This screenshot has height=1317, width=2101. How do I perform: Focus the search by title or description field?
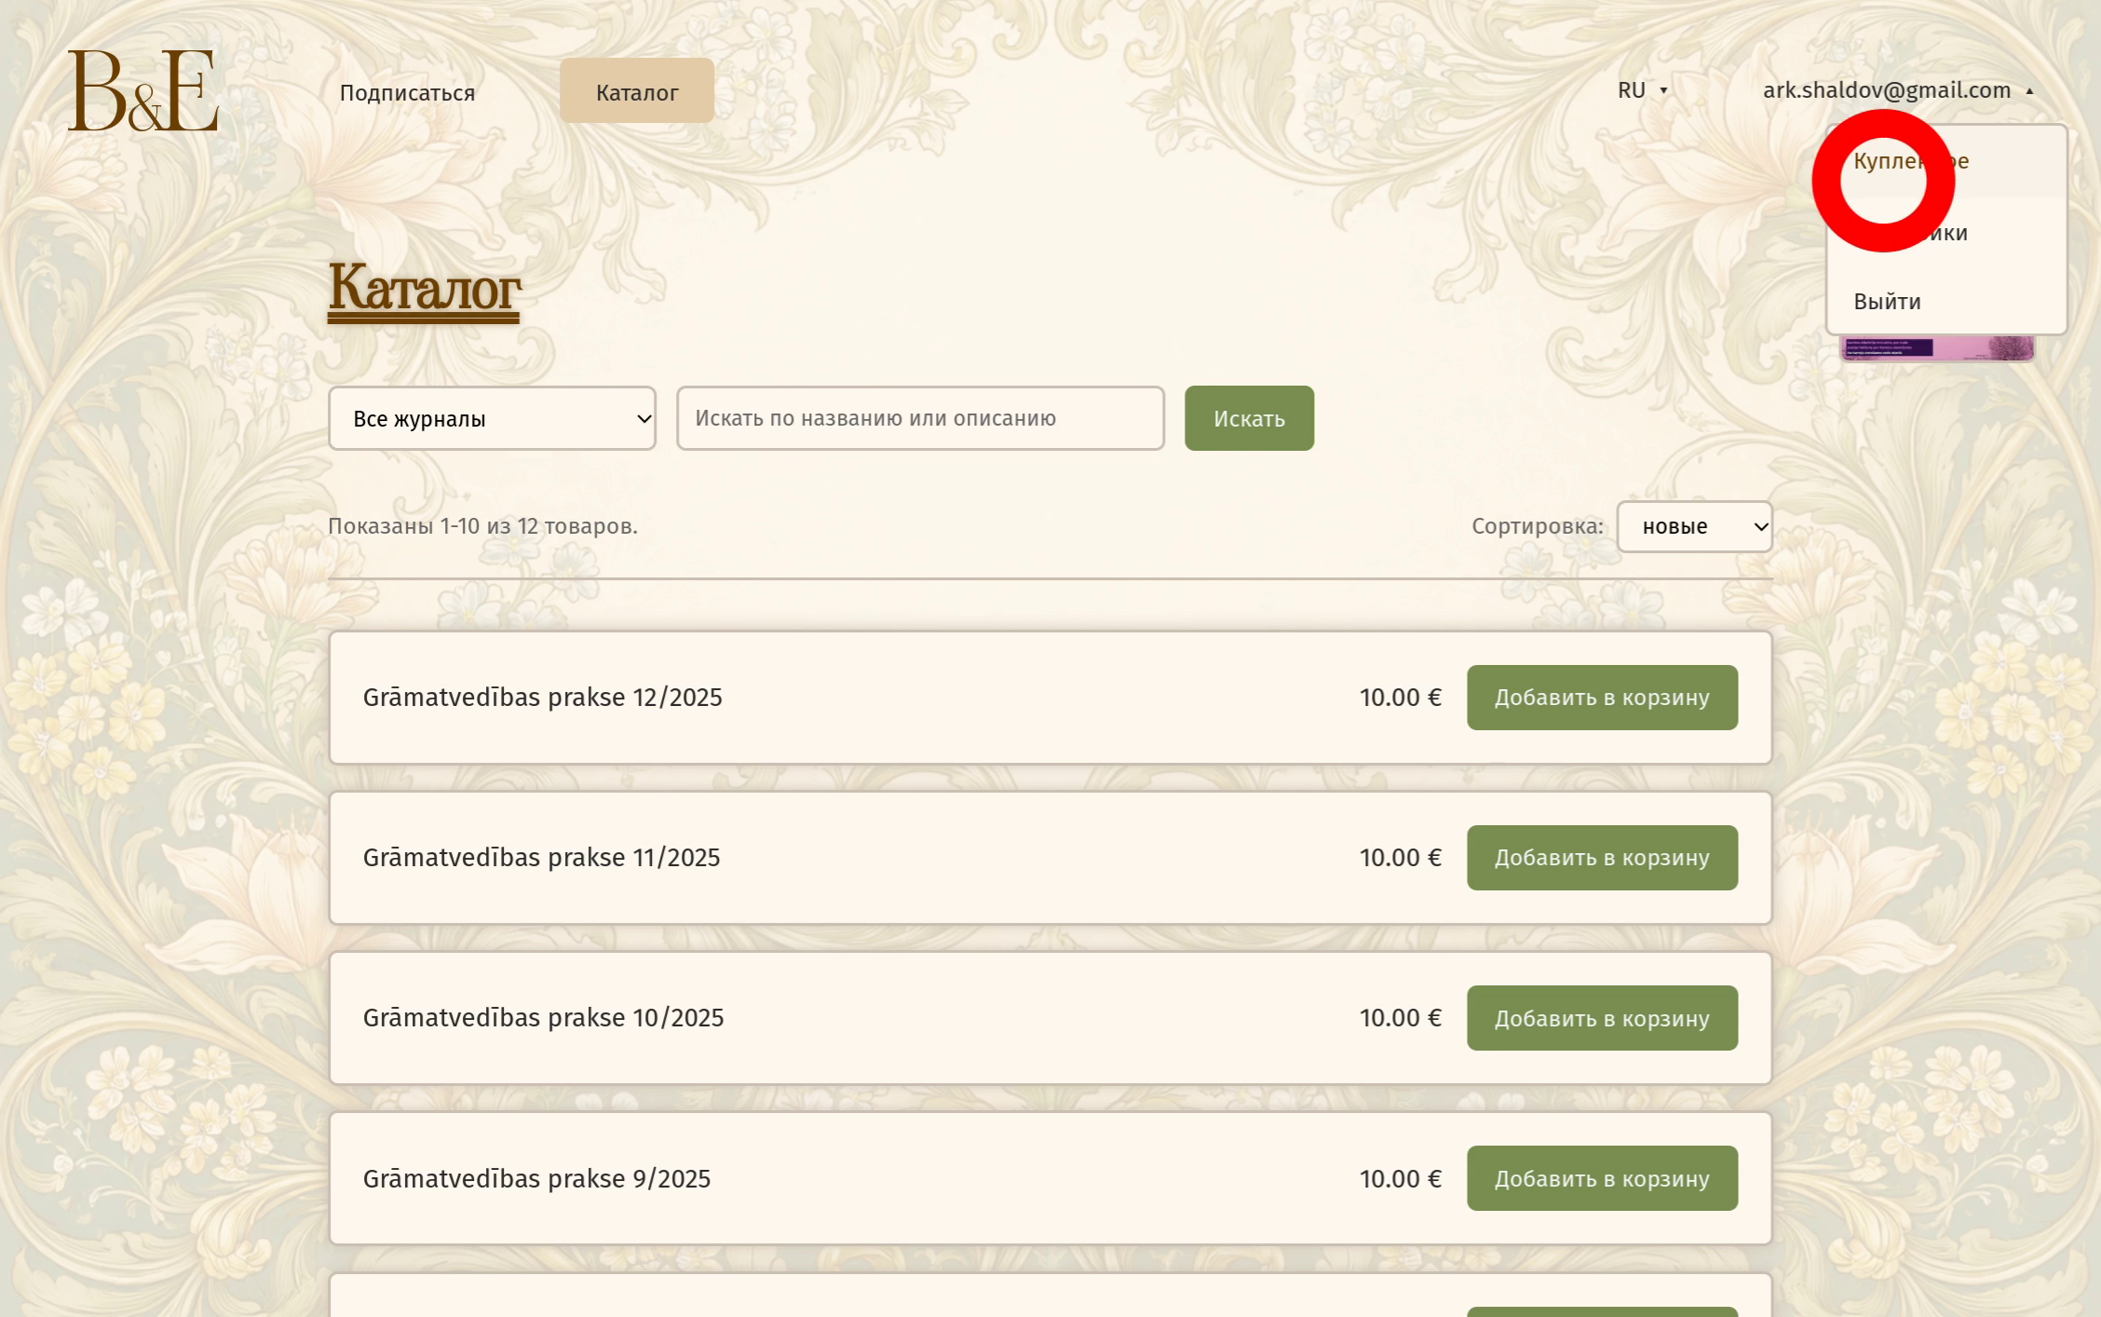920,418
